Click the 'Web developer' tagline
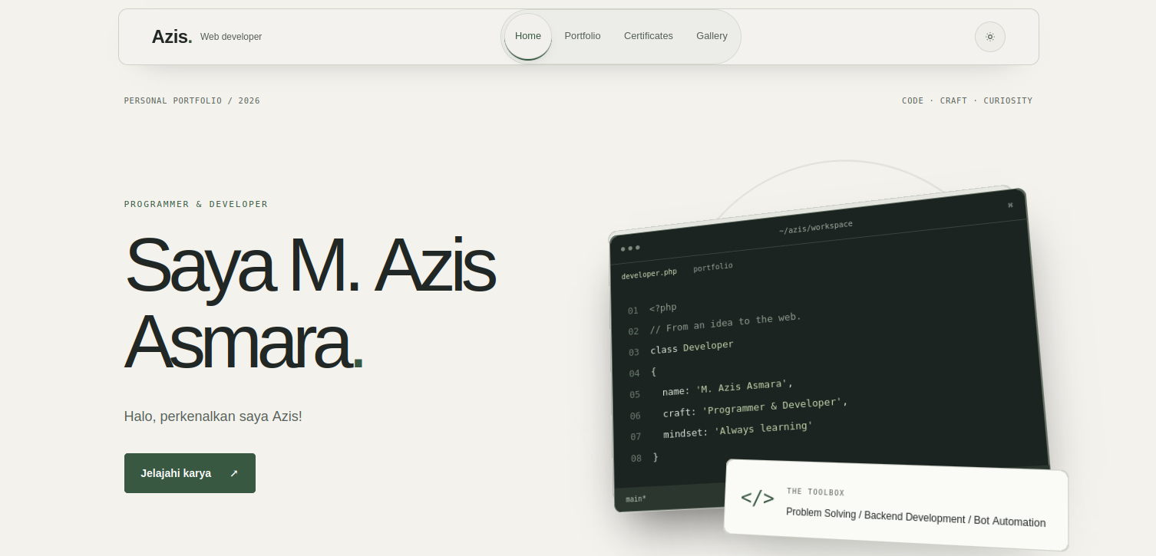 (x=231, y=37)
